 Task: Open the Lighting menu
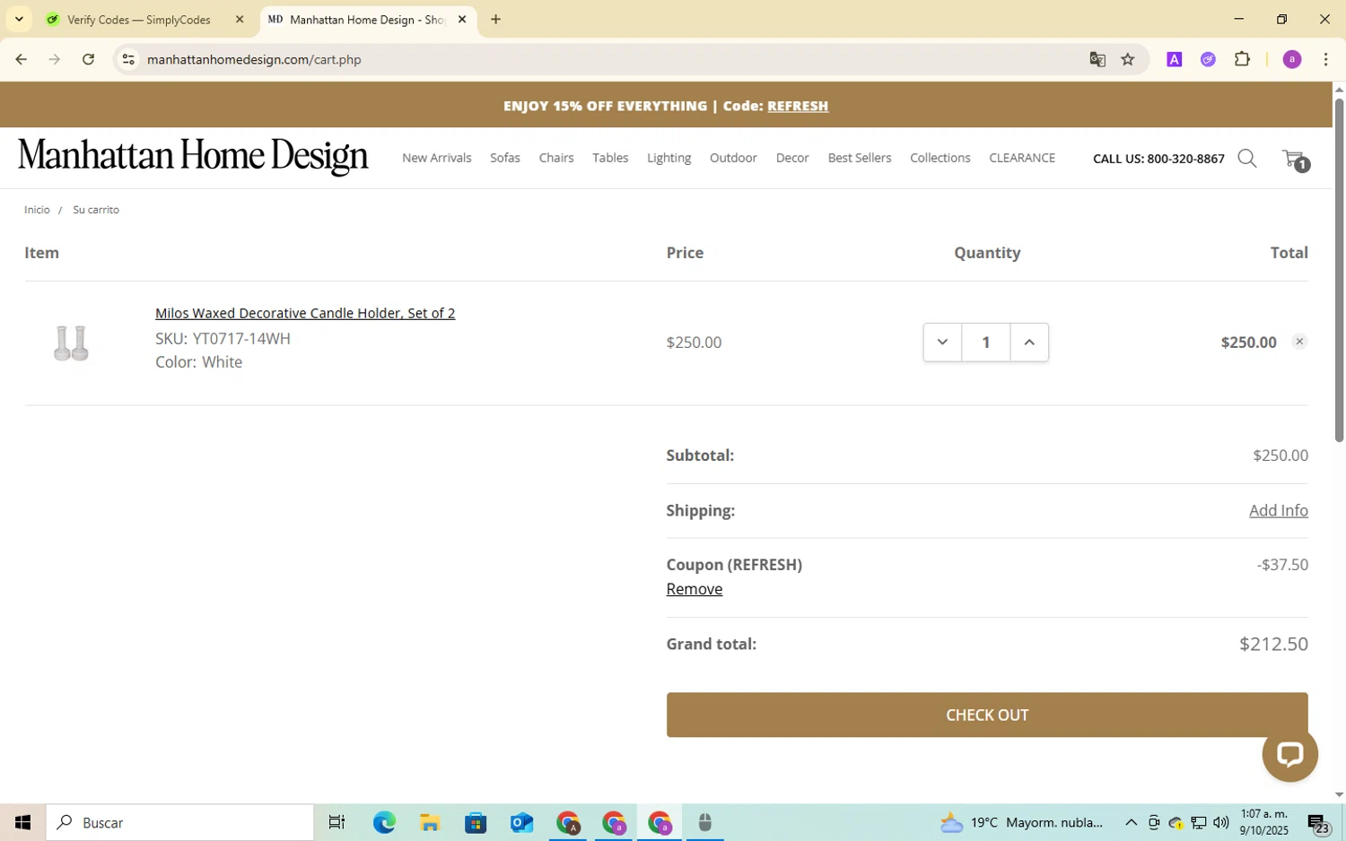[669, 158]
